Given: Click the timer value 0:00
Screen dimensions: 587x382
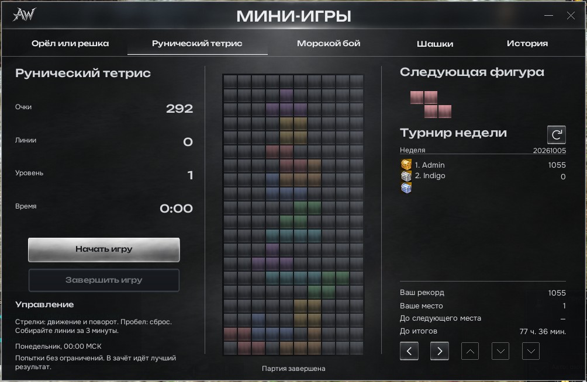Looking at the screenshot, I should 177,209.
